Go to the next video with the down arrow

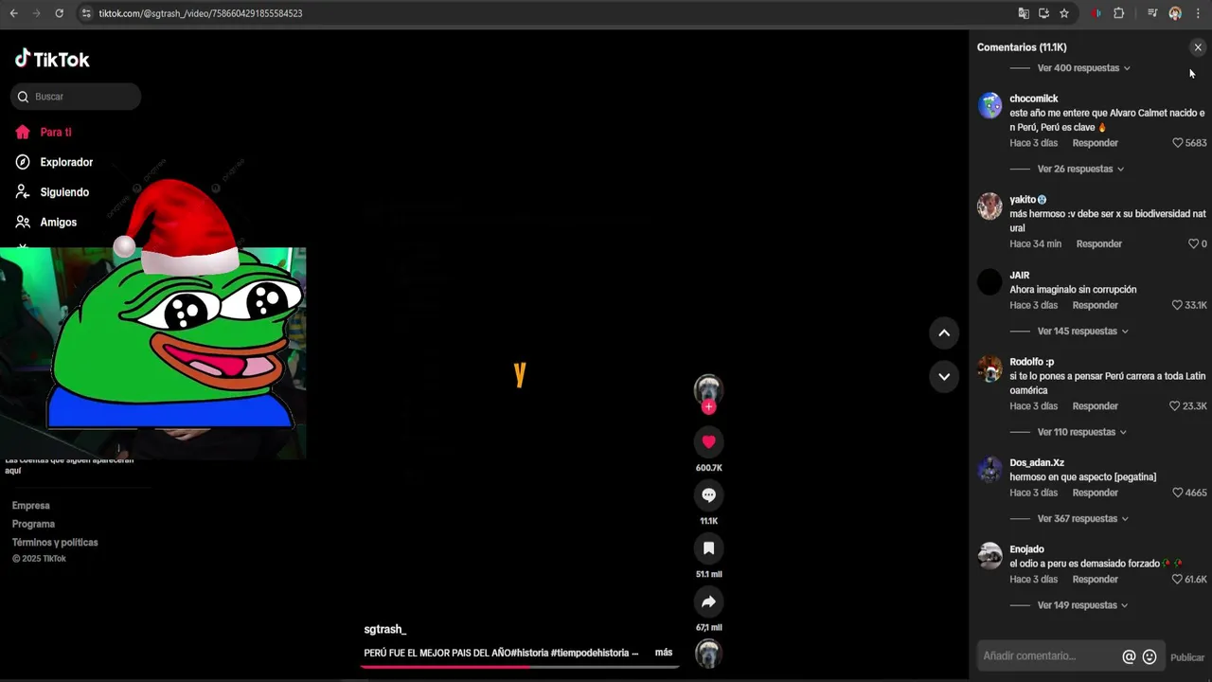click(944, 376)
